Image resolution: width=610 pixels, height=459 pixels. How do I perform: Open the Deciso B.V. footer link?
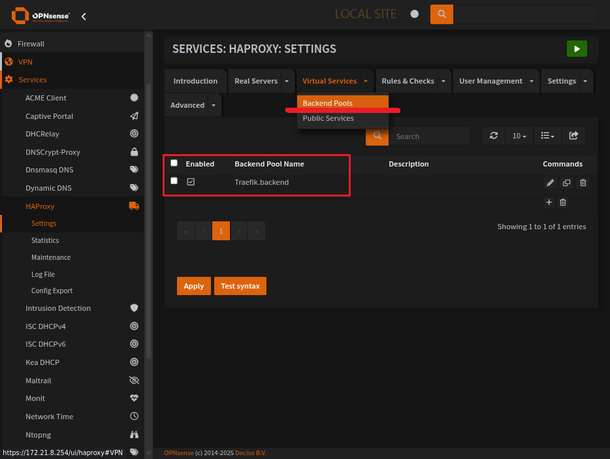click(x=251, y=452)
